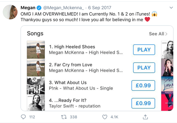The width and height of the screenshot is (177, 123).
Task: Like the tweet with the heart icon
Action: (x=105, y=117)
